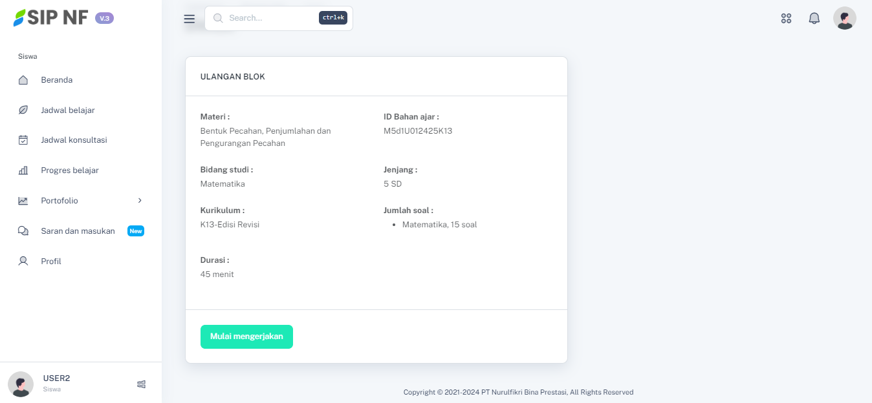872x403 pixels.
Task: Open the notifications bell
Action: [x=814, y=19]
